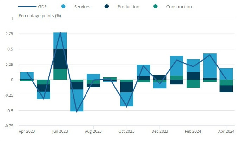Select the Construction legend label
The image size is (252, 141).
(x=179, y=7)
